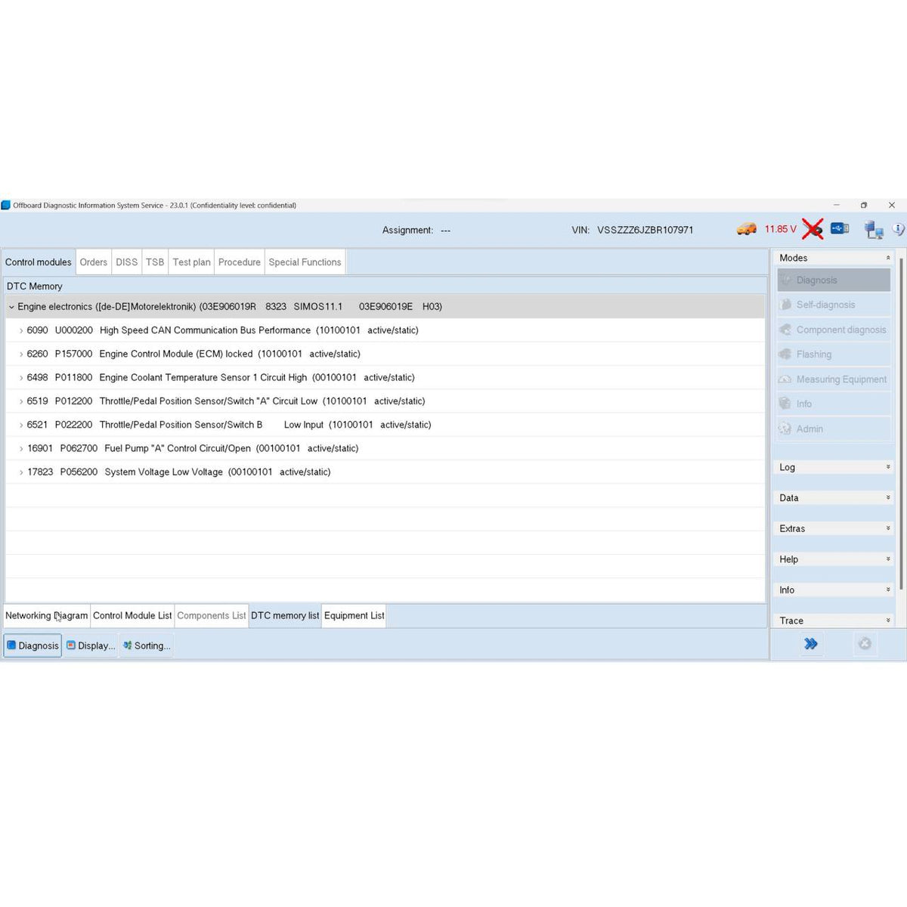Image resolution: width=907 pixels, height=907 pixels.
Task: Open the Sorting options
Action: 146,645
